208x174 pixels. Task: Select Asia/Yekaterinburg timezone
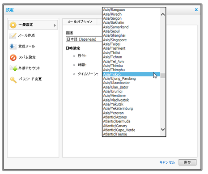coord(131,109)
